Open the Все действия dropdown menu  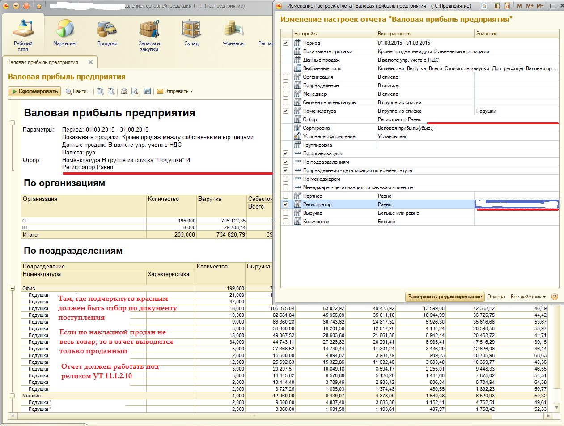[528, 297]
